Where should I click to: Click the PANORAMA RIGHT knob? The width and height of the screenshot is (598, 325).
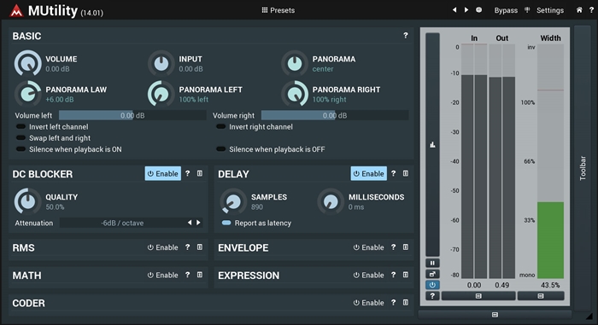[x=295, y=94]
